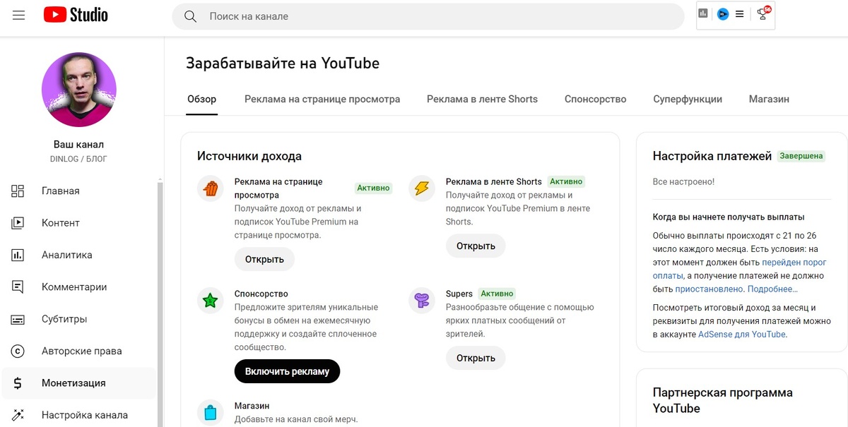Click the Ваш канал label
The width and height of the screenshot is (848, 427).
pyautogui.click(x=79, y=144)
